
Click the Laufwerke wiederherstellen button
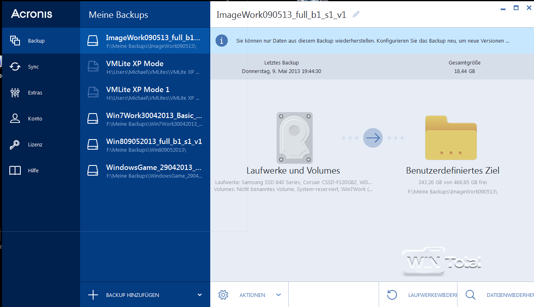[418, 295]
